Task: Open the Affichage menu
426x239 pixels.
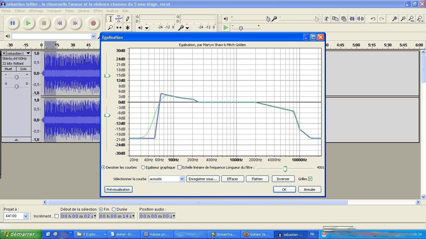Action: 36,11
